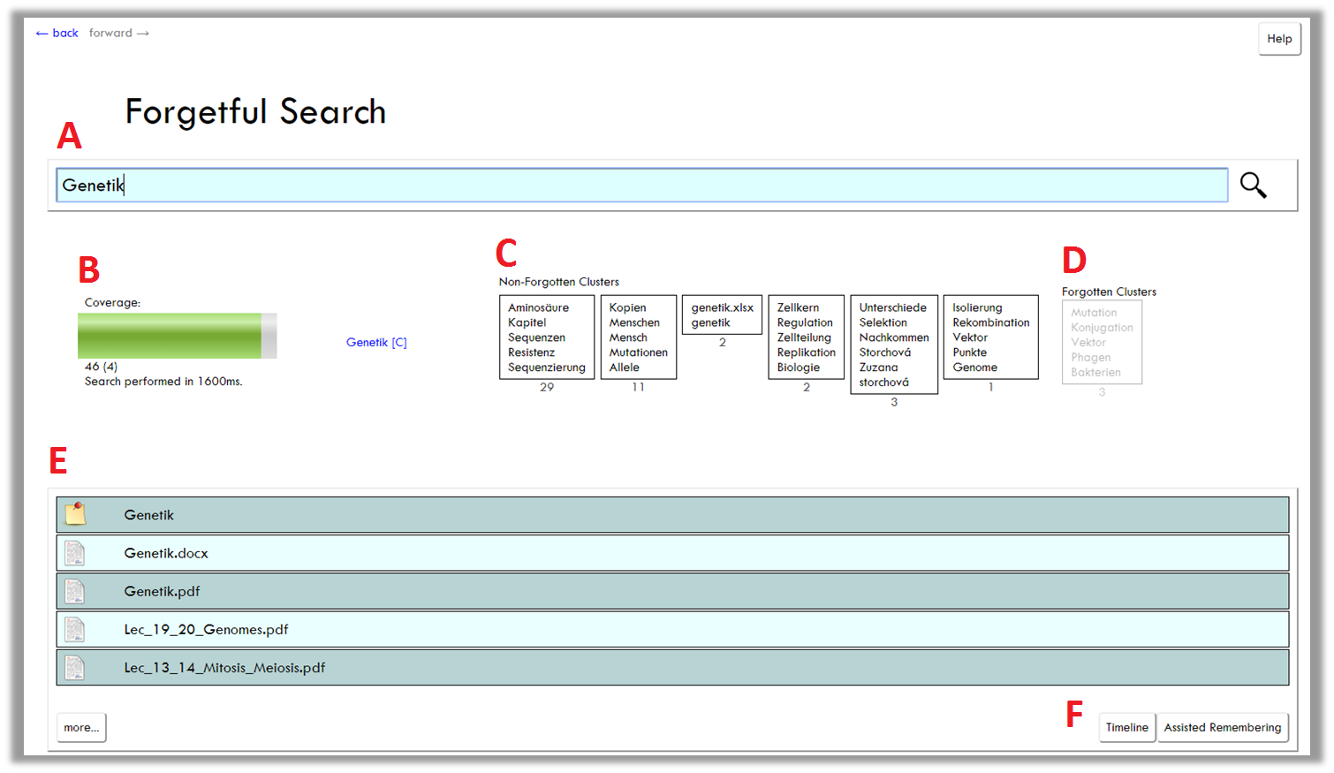Open Assisted Remembering

click(x=1222, y=728)
